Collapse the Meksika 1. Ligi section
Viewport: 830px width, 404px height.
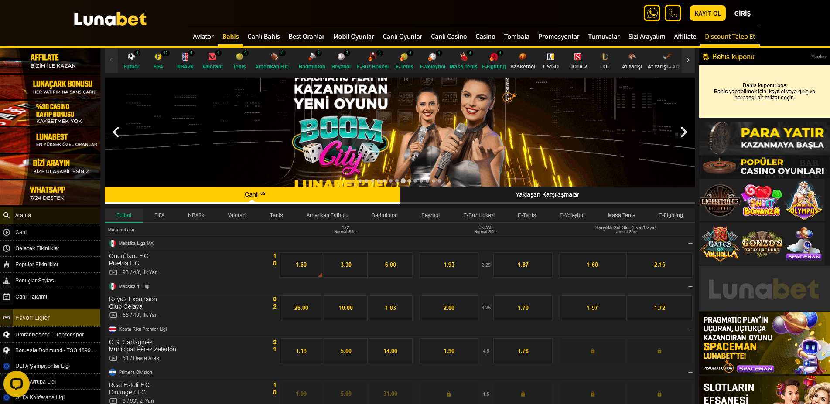pos(690,286)
